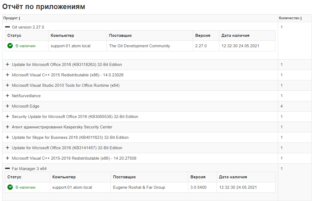The height and width of the screenshot is (201, 314).
Task: Collapse the Far Manager 3 x64 row
Action: pyautogui.click(x=7, y=169)
